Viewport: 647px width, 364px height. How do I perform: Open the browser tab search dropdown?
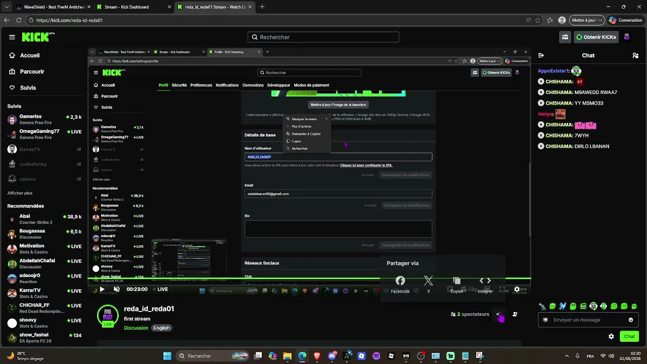pos(7,7)
